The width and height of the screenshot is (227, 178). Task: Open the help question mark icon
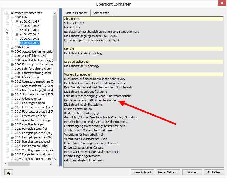point(9,172)
